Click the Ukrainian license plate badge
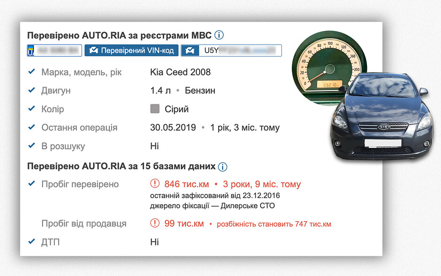441x276 pixels. tap(55, 50)
